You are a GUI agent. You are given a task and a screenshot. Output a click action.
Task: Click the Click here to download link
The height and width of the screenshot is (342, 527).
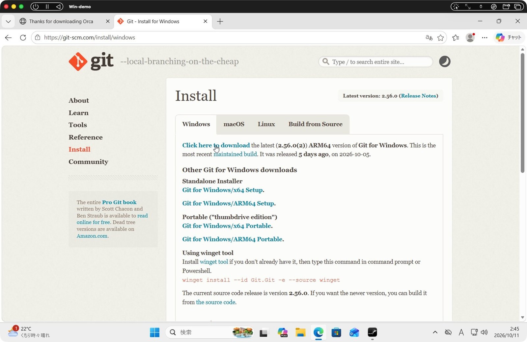[216, 145]
